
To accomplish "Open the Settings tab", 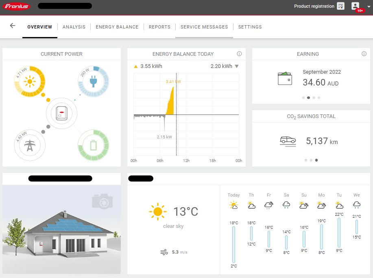I will click(250, 27).
